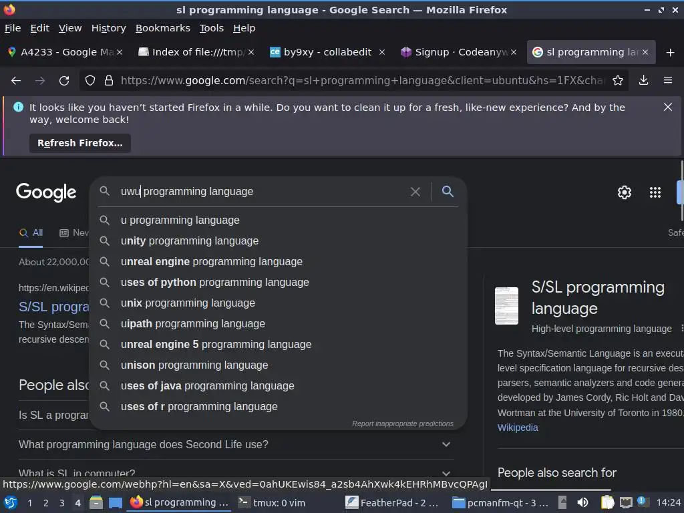Screen dimensions: 684x513
Task: Choose suggestion 'uipath programming language'
Action: click(x=279, y=324)
